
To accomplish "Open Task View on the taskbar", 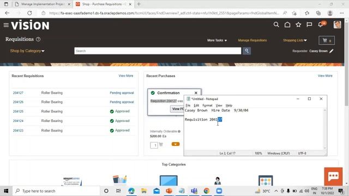I will pos(118,191).
